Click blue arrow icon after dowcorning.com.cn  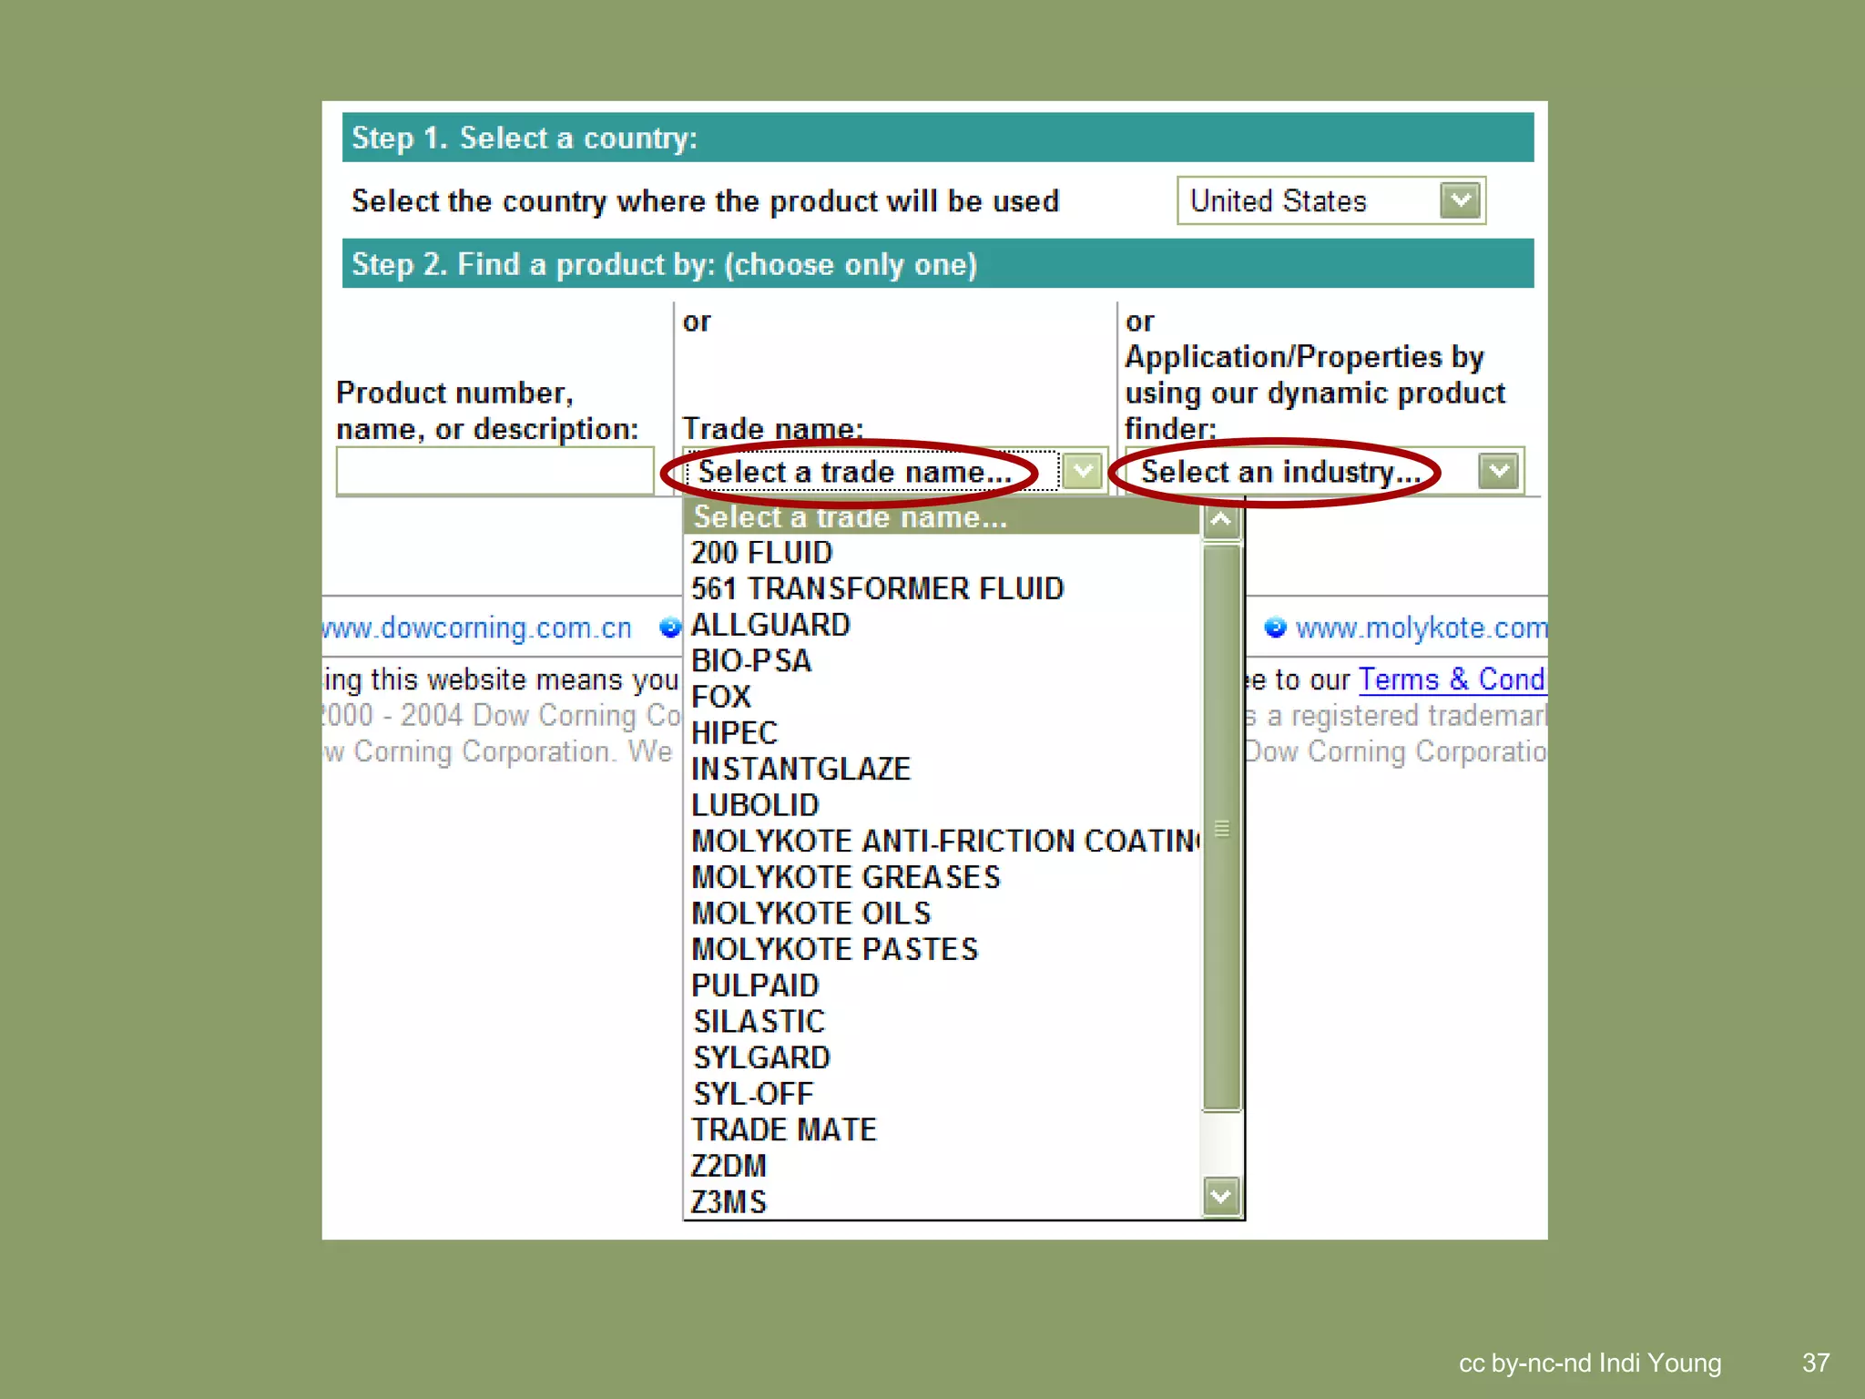pos(670,627)
